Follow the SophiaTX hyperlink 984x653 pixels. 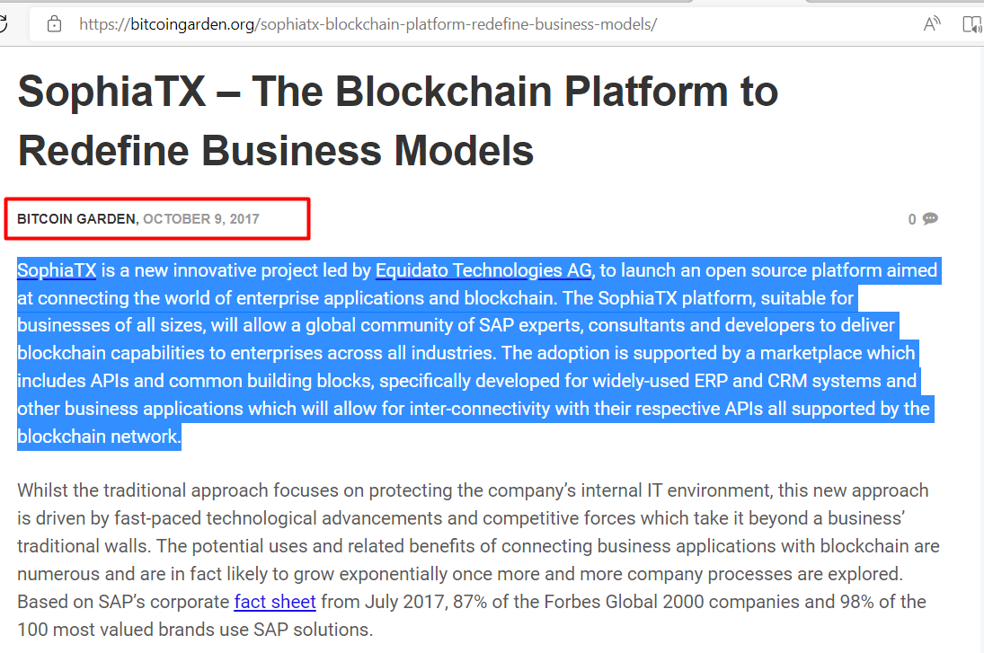click(57, 270)
